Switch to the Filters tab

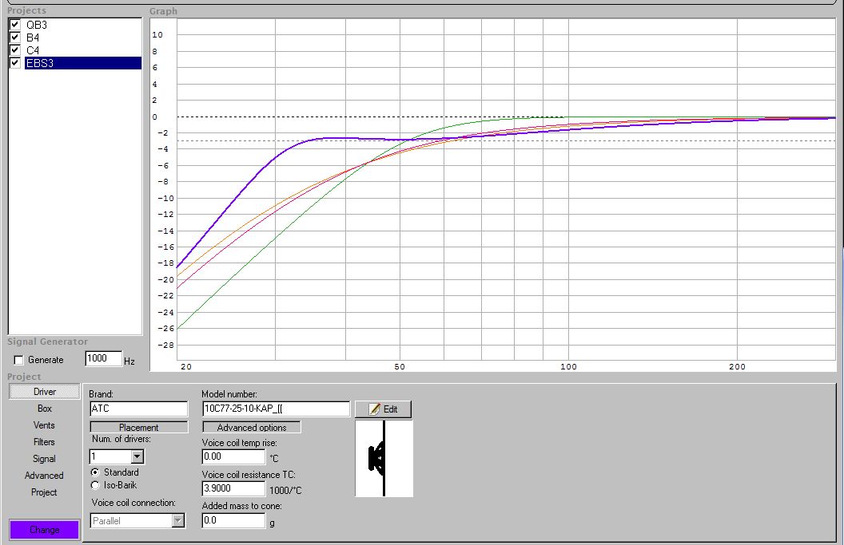click(44, 442)
